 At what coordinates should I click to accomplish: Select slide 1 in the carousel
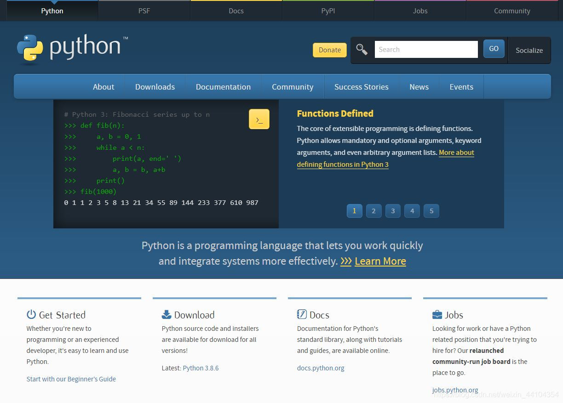tap(354, 211)
